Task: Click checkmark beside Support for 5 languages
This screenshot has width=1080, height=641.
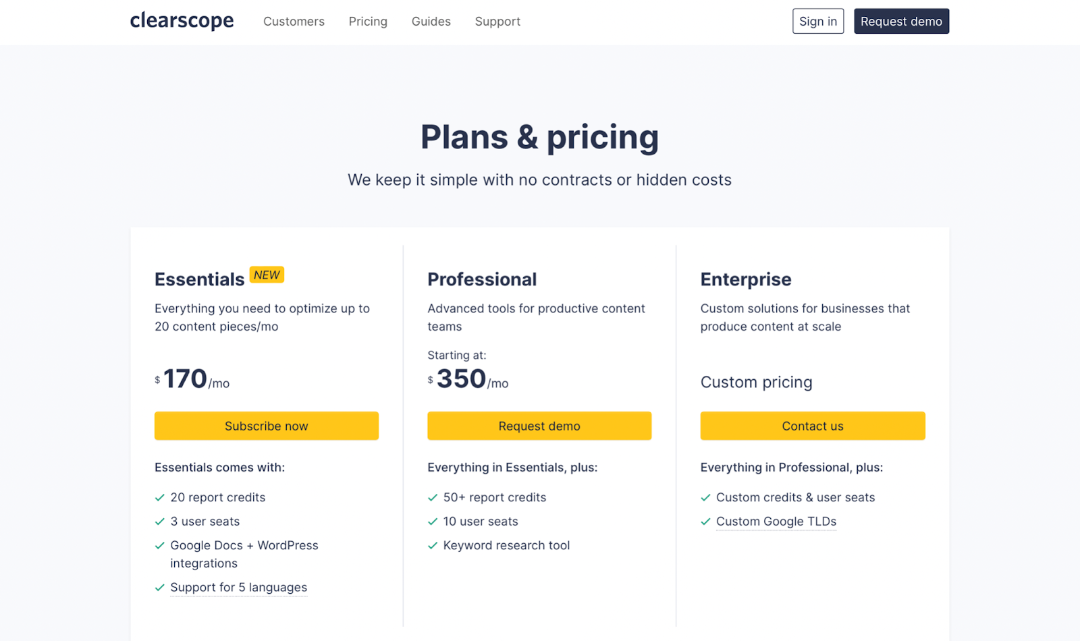Action: (x=160, y=588)
